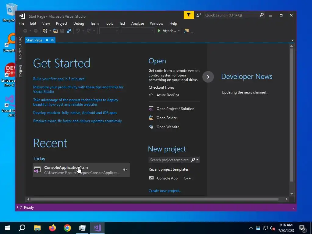Open the Navigate Backward history dropdown
This screenshot has width=312, height=234.
30,31
